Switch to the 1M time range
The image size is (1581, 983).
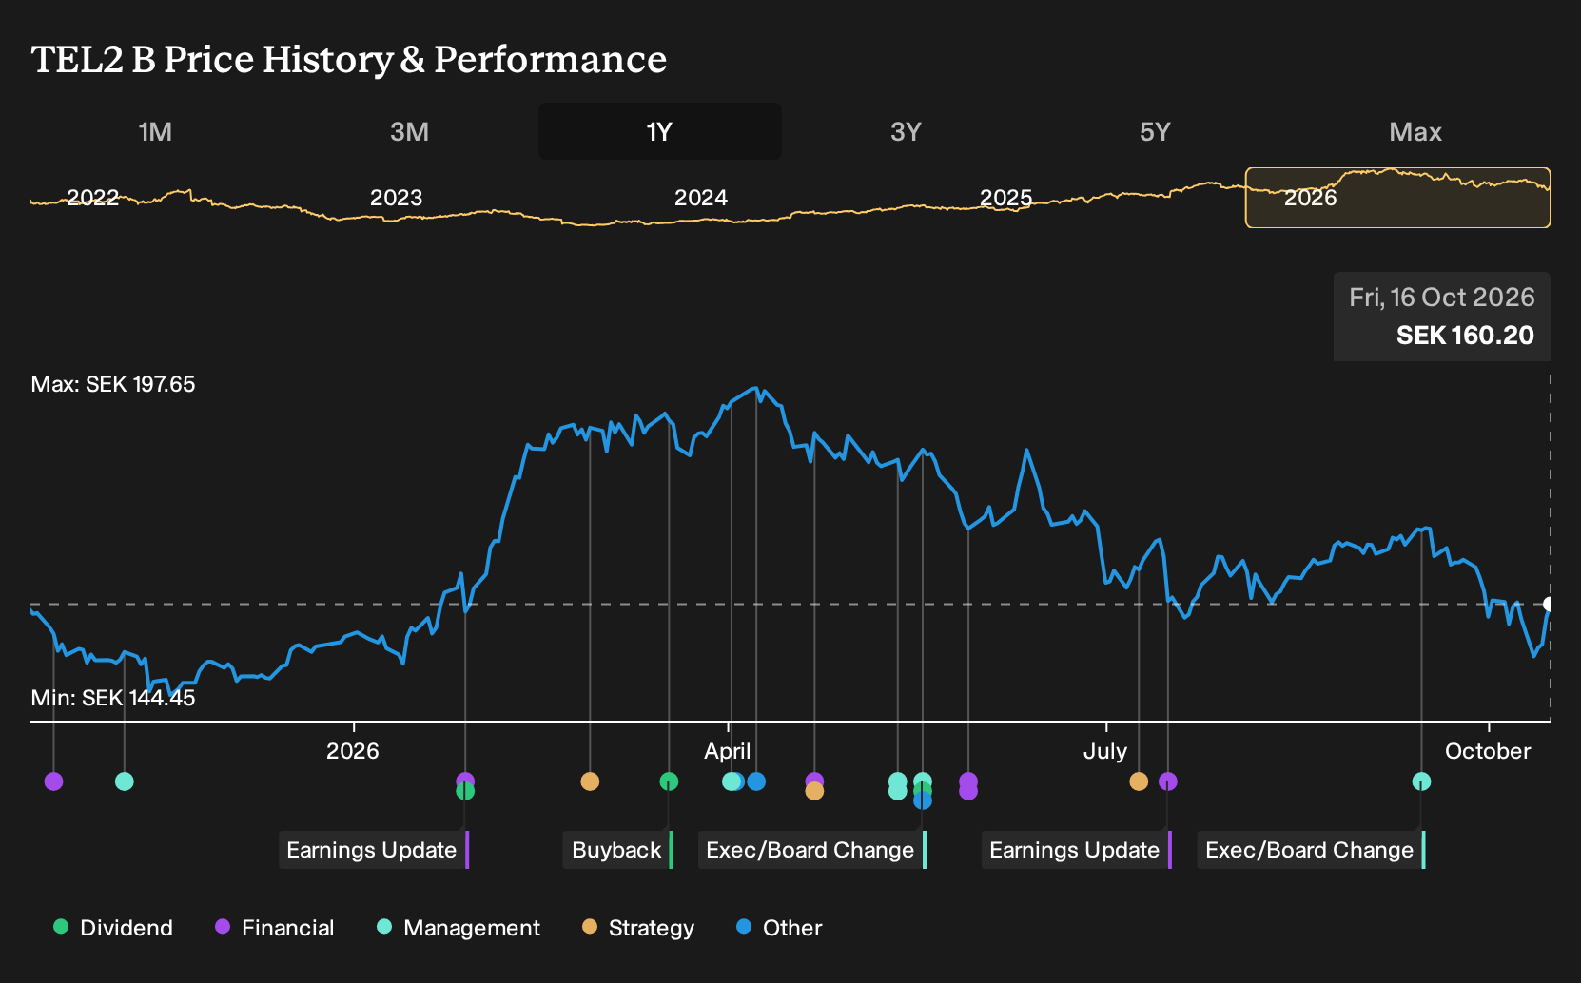point(155,131)
